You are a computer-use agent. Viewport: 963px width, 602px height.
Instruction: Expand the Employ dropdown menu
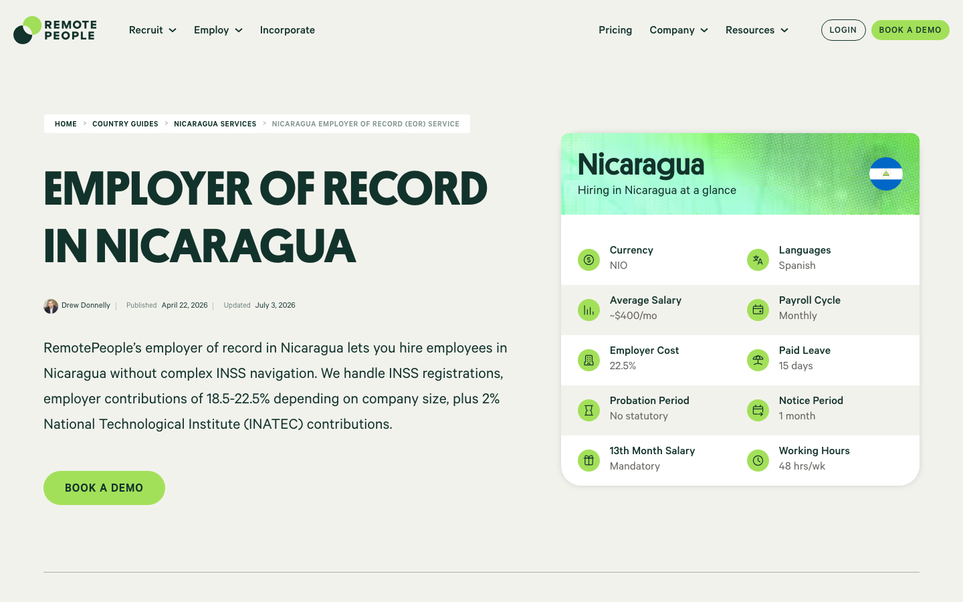coord(218,30)
